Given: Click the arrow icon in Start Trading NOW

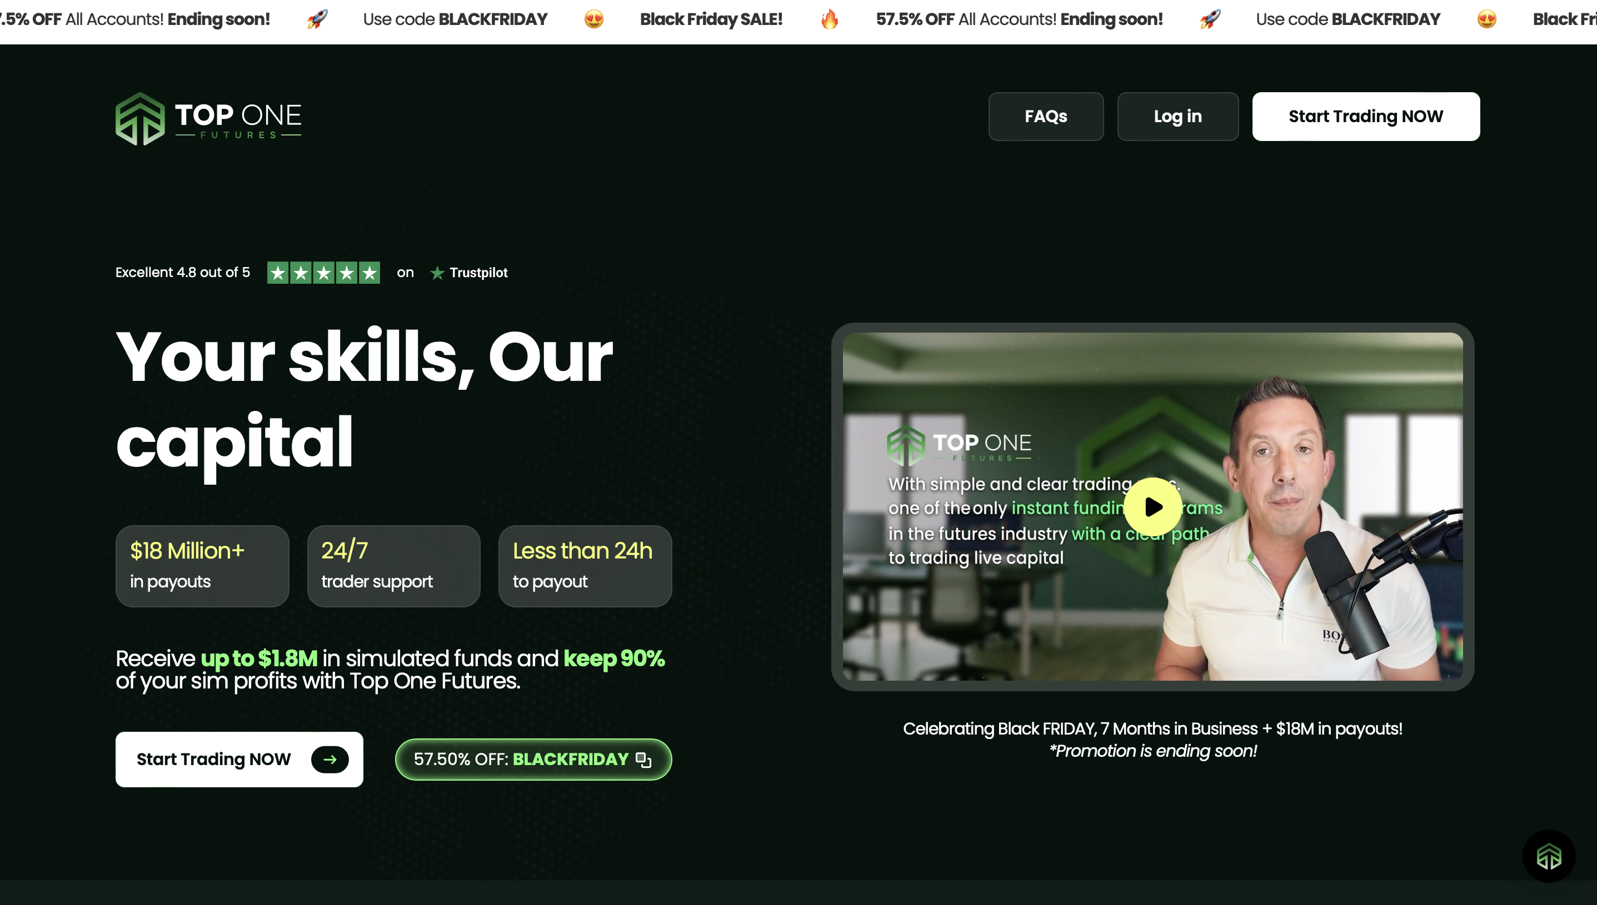Looking at the screenshot, I should pyautogui.click(x=330, y=760).
